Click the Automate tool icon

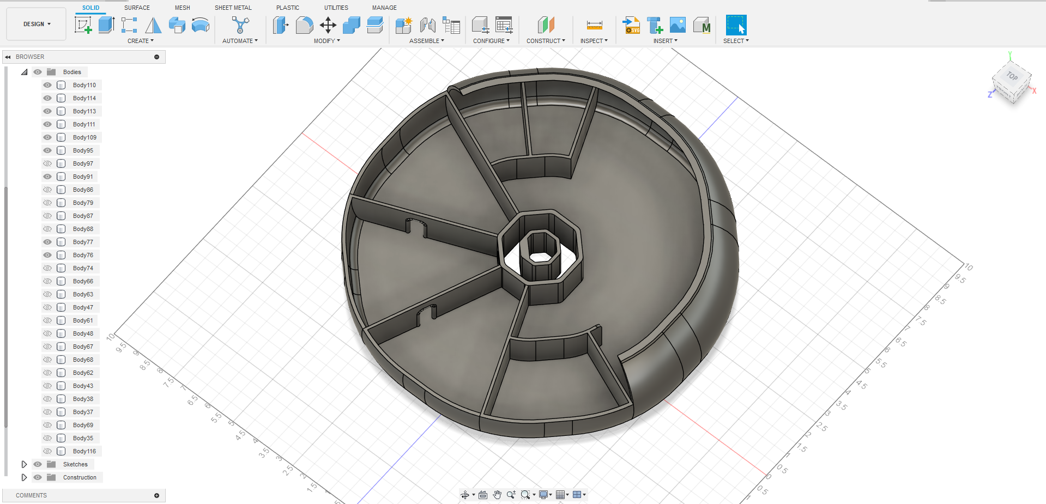point(240,25)
